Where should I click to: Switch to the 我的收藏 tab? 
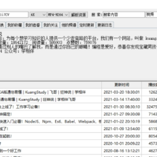click(x=15, y=25)
